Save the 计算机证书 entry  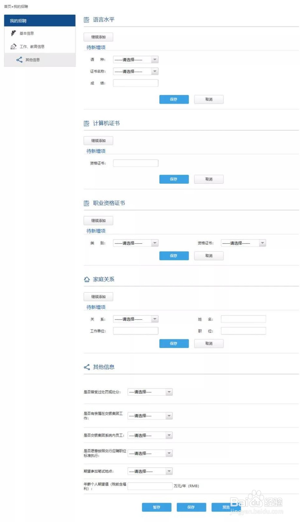pos(174,179)
